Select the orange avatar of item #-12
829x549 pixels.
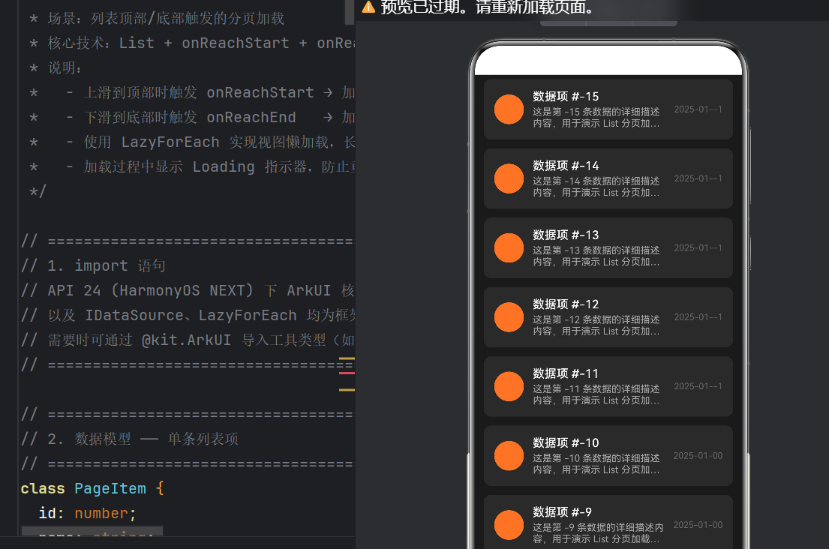(x=509, y=317)
